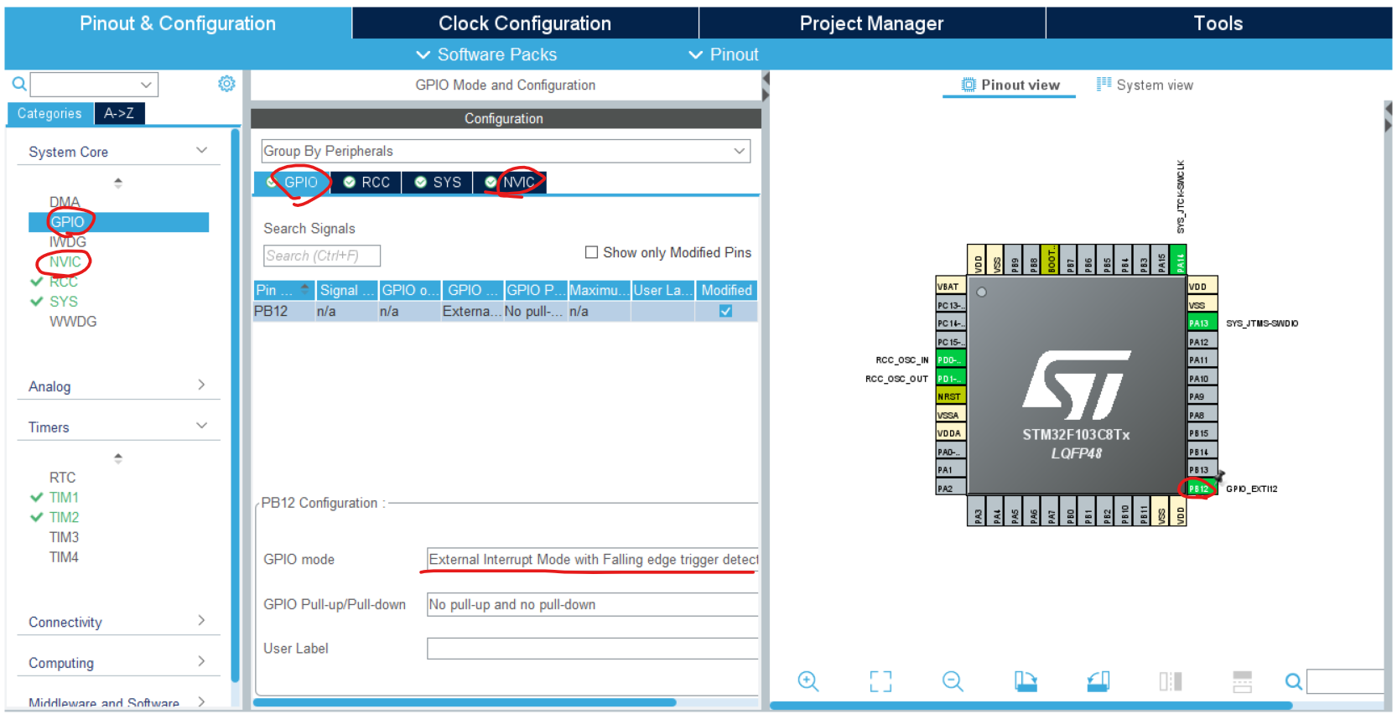
Task: Show the A->Z peripheral list
Action: pos(119,113)
